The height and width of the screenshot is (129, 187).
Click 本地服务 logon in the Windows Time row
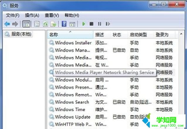tap(164, 109)
